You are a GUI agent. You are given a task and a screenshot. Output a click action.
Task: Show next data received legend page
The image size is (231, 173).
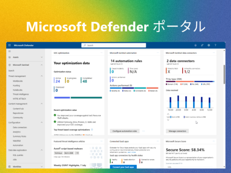168,120
